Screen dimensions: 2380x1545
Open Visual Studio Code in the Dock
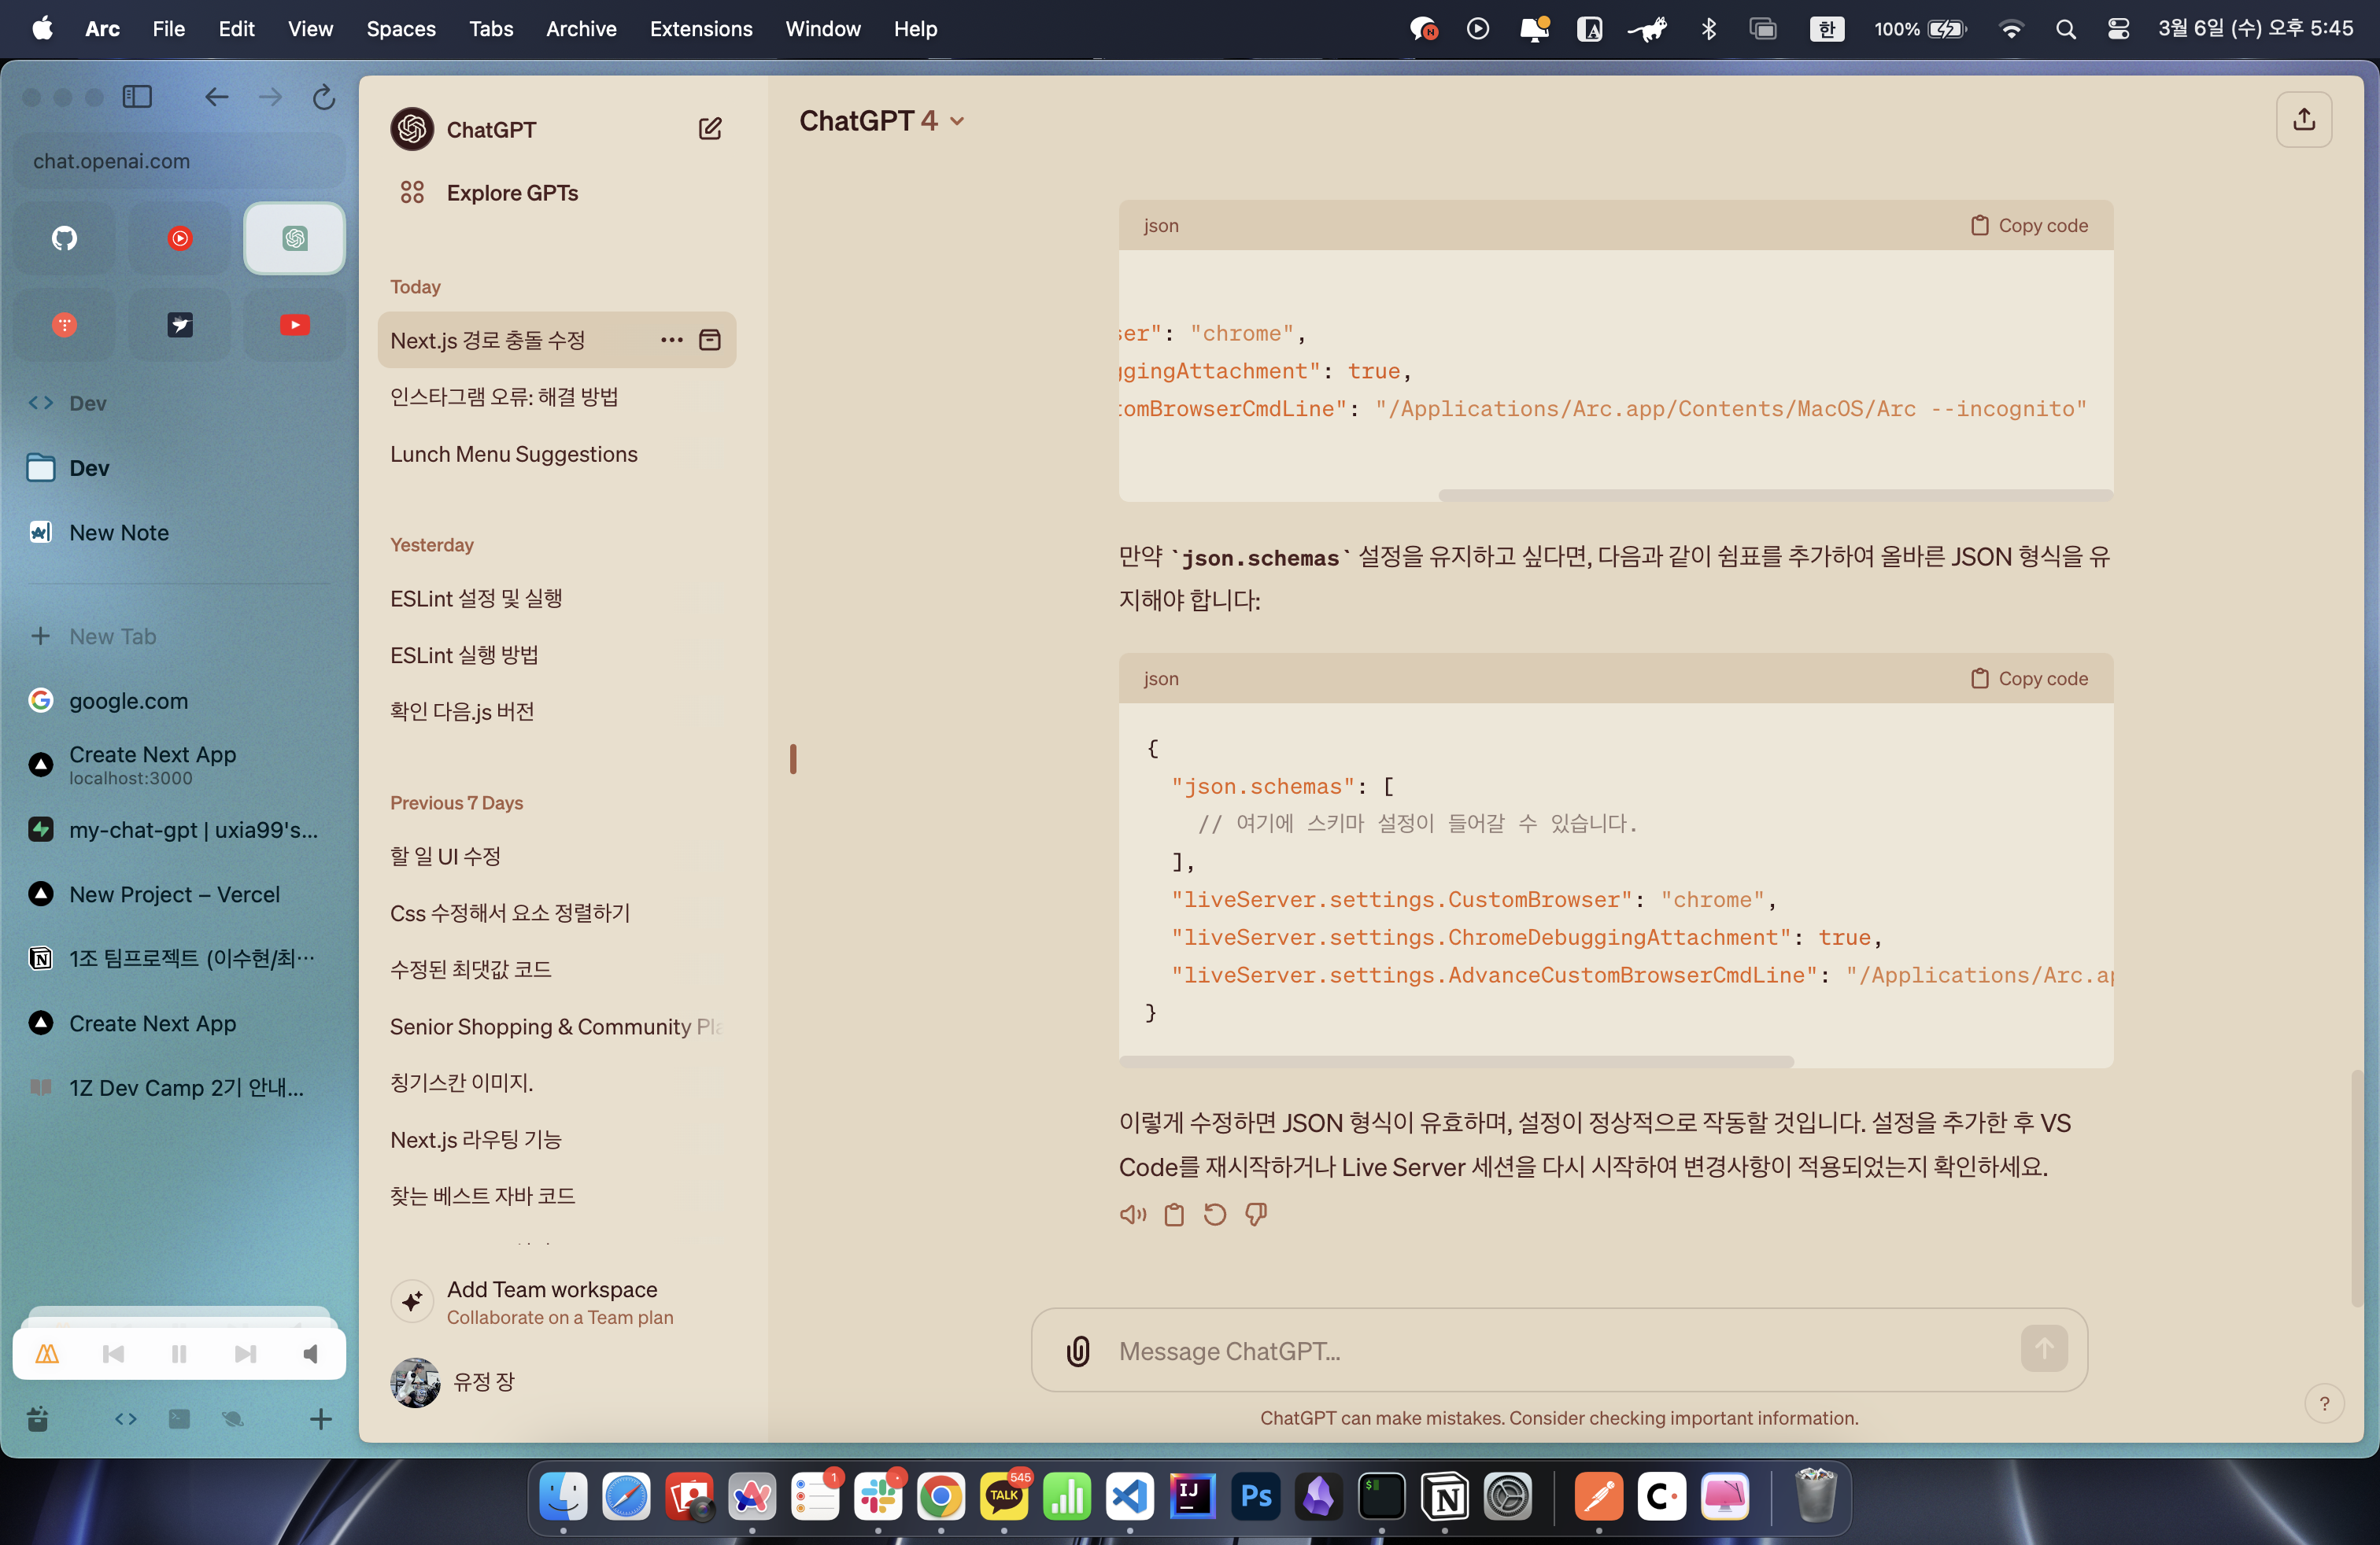1130,1496
